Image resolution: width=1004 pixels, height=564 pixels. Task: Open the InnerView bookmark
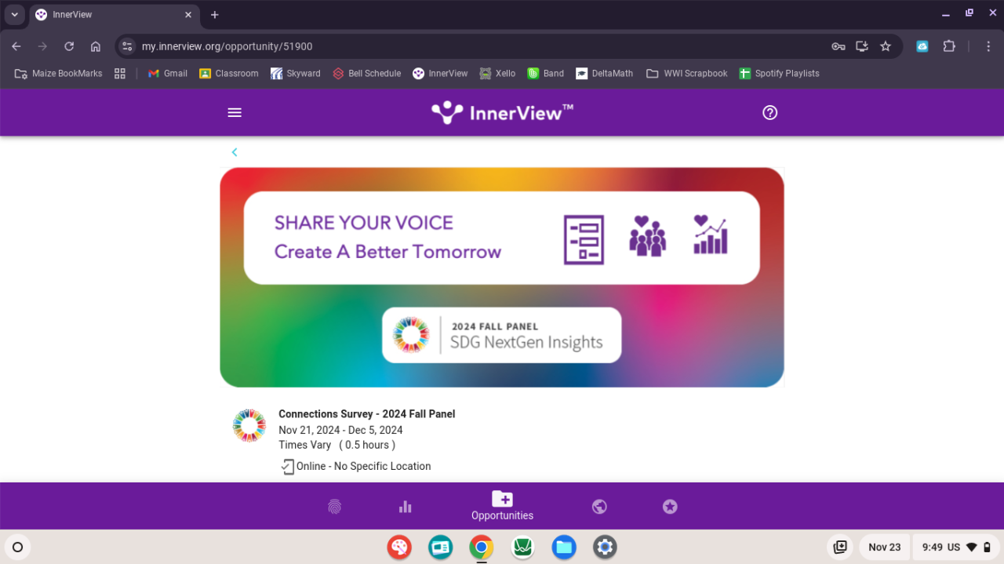click(440, 73)
